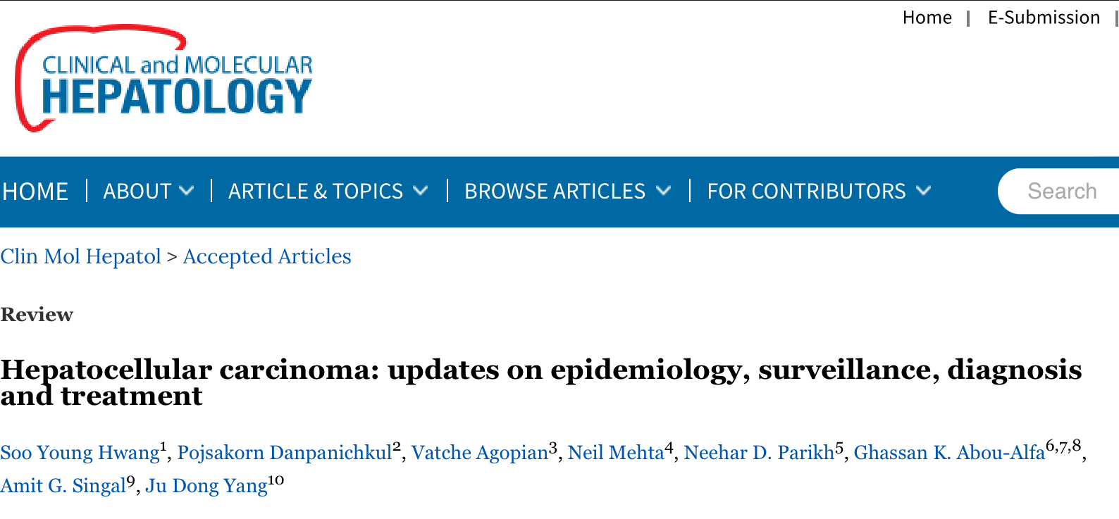Expand the FOR CONTRIBUTORS chevron
The image size is (1119, 519).
click(x=923, y=191)
